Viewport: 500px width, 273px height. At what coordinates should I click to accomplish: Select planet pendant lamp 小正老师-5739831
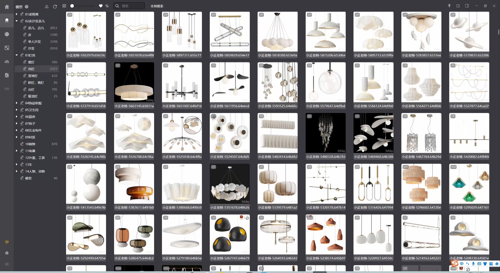469,32
